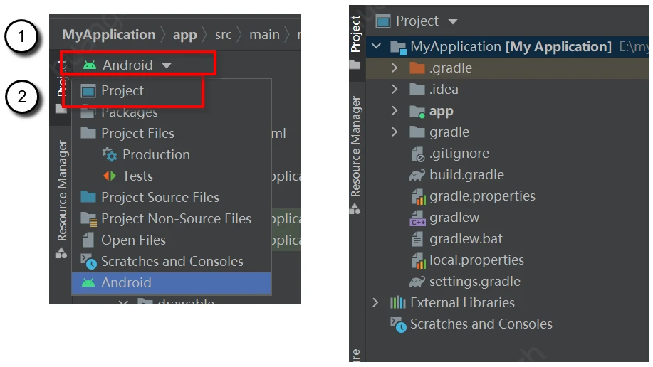Viewport: 653px width, 367px height.
Task: Click MyApplication in the breadcrumb bar
Action: click(x=109, y=35)
